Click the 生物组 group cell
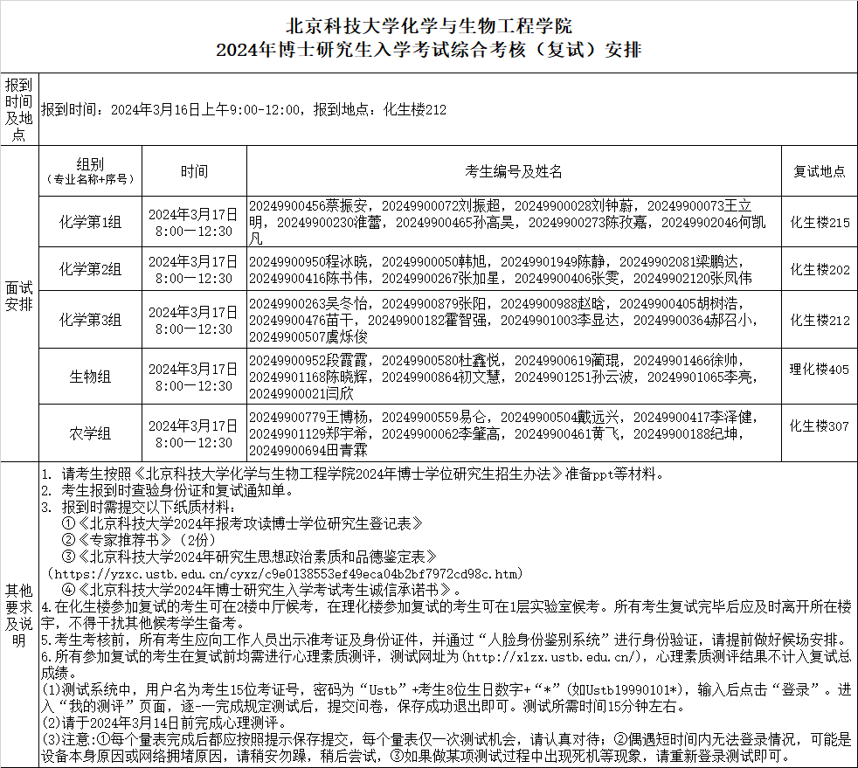This screenshot has width=858, height=768. click(90, 377)
